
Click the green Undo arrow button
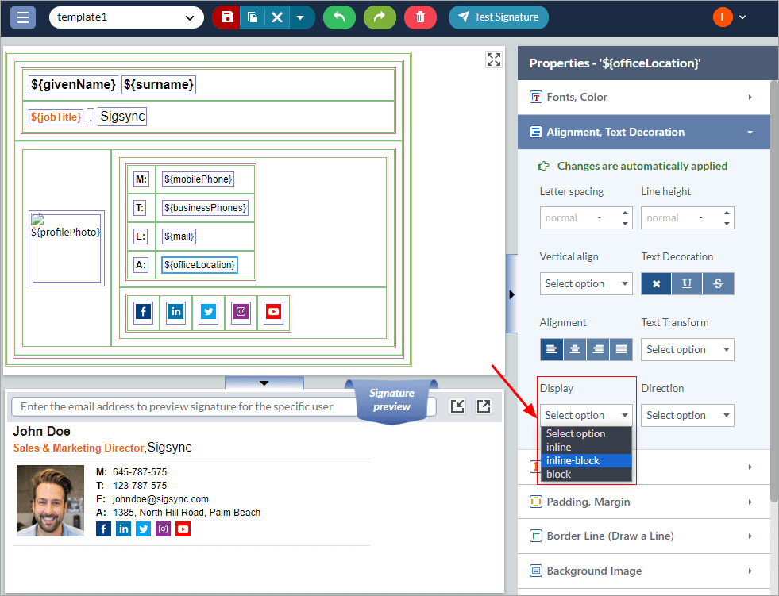pos(339,17)
